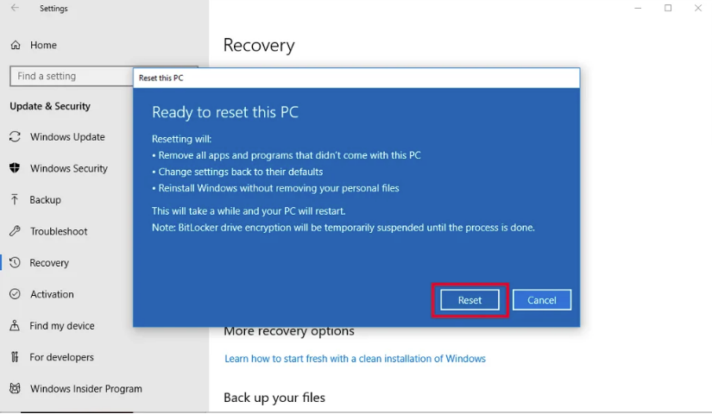The image size is (712, 414).
Task: Open the clean installation of Windows link
Action: coord(355,359)
